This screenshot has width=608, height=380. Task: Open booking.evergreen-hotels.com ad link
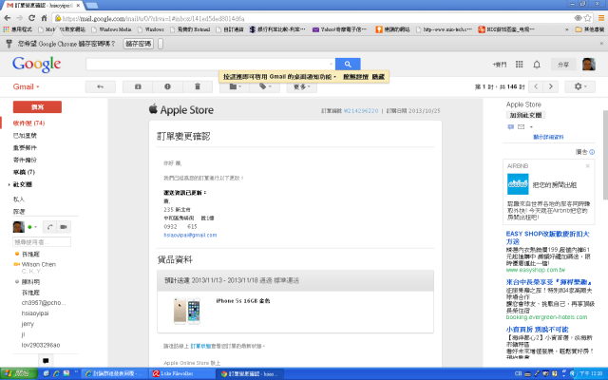pos(546,317)
